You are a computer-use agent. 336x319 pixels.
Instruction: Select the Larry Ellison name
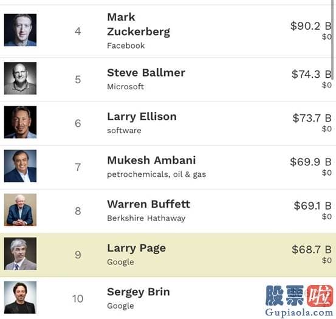[x=142, y=117]
